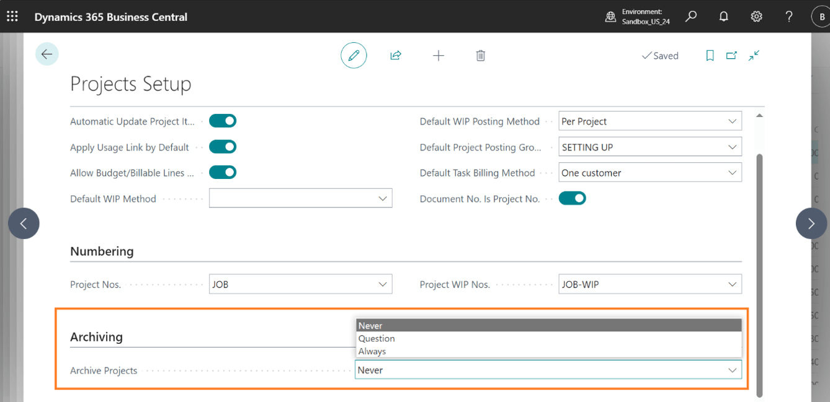Collapse the Numbering section heading
830x402 pixels.
click(102, 251)
